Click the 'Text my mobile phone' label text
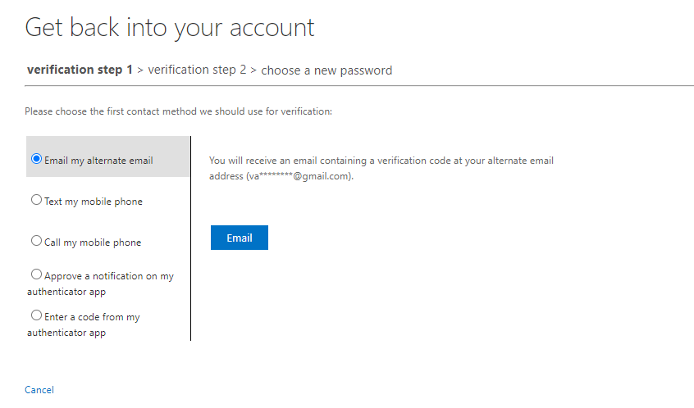 (x=94, y=202)
